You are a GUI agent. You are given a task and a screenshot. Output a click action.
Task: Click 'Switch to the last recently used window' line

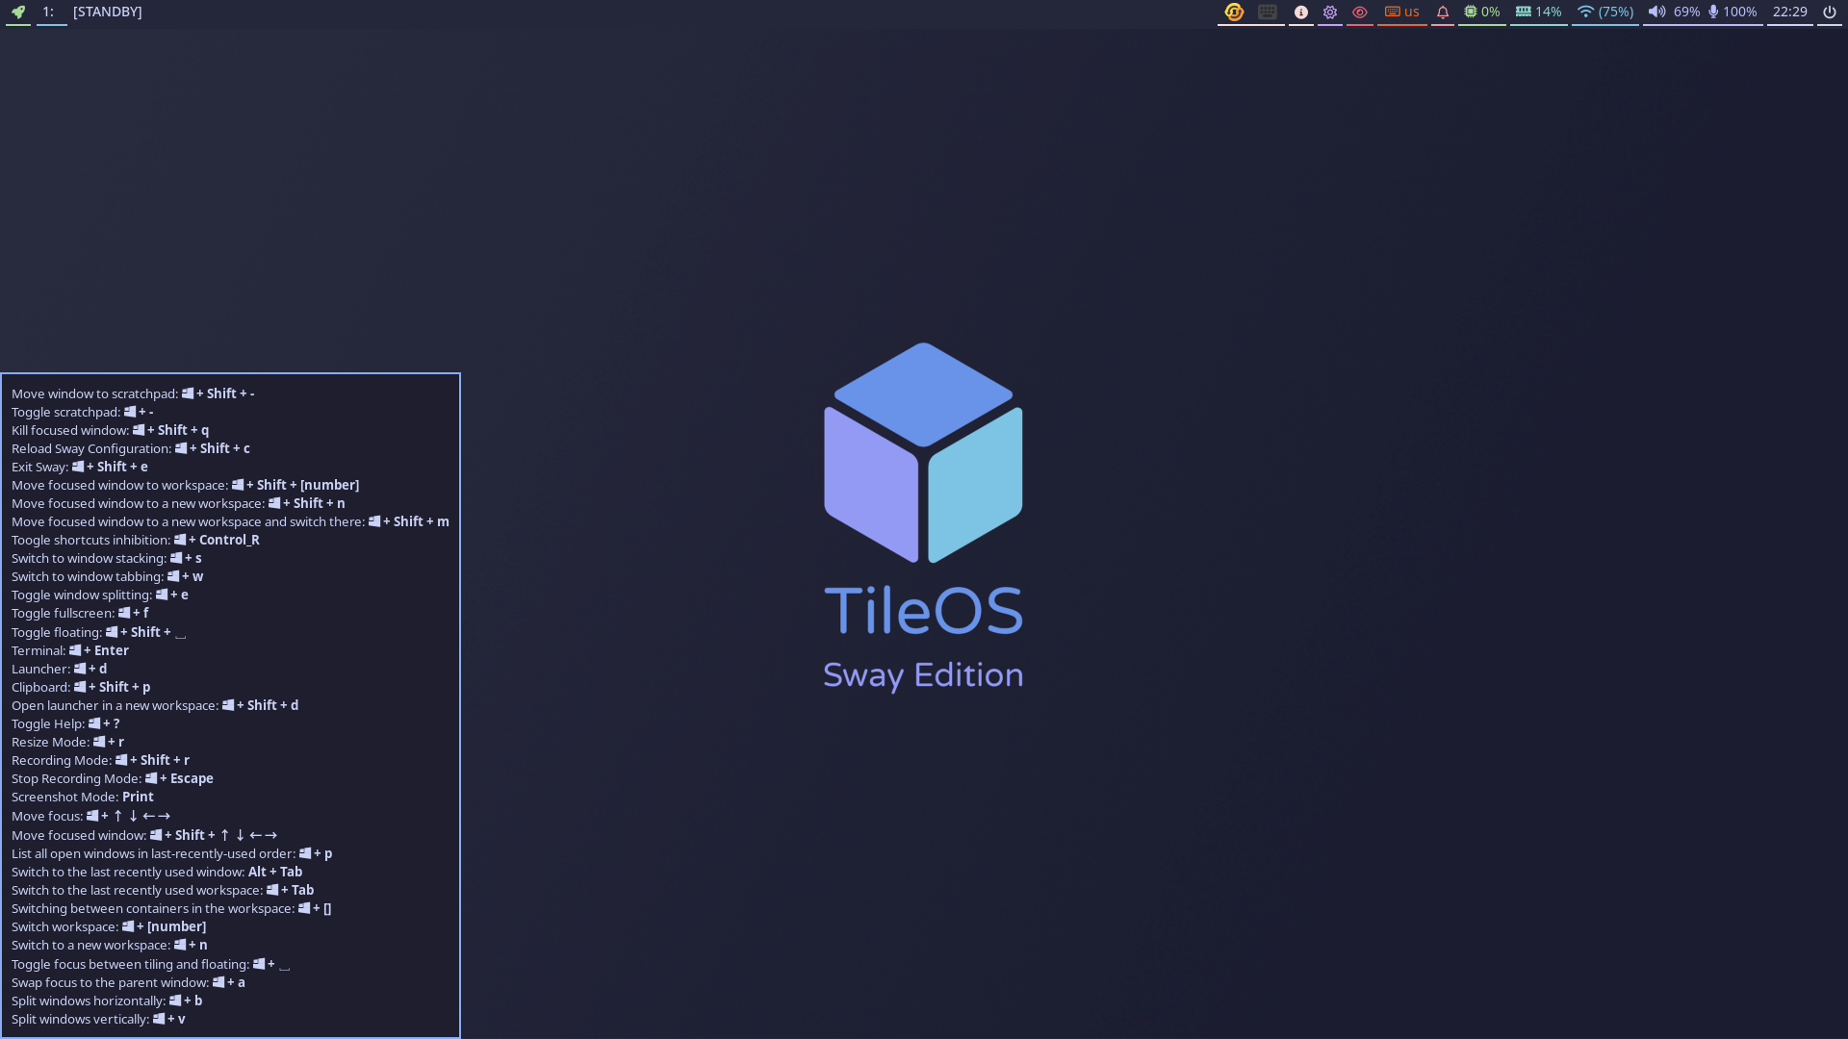(x=157, y=872)
